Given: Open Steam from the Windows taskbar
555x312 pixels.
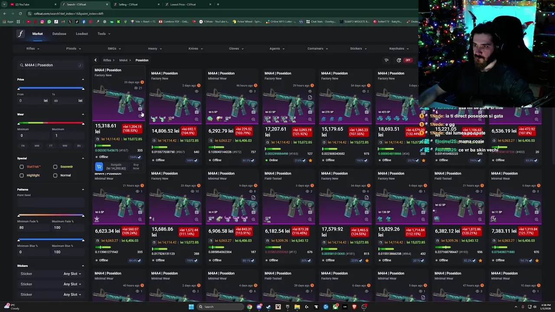Looking at the screenshot, I should 268,307.
